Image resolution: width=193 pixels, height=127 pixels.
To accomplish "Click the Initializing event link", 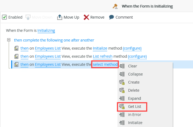I will click(46, 31).
